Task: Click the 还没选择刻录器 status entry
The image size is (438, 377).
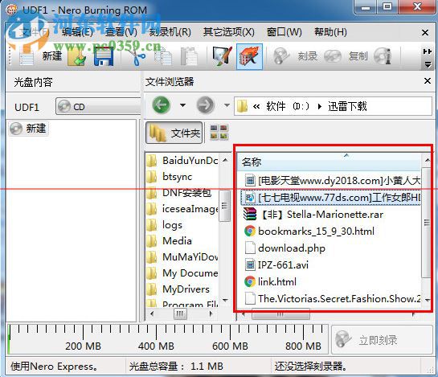Action: [310, 367]
